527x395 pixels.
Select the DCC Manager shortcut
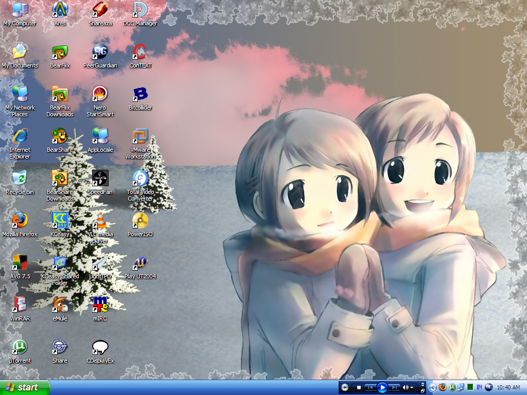[140, 14]
